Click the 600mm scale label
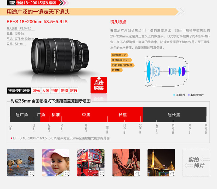The height and width of the screenshot is (189, 217). (190, 129)
